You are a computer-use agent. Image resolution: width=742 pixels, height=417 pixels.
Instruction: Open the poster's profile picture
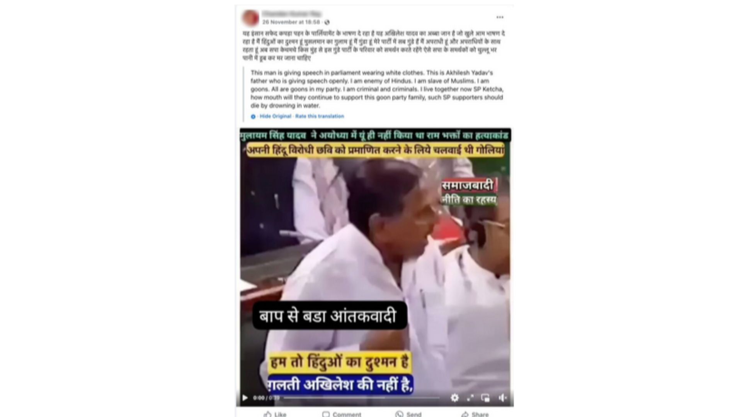pos(250,18)
